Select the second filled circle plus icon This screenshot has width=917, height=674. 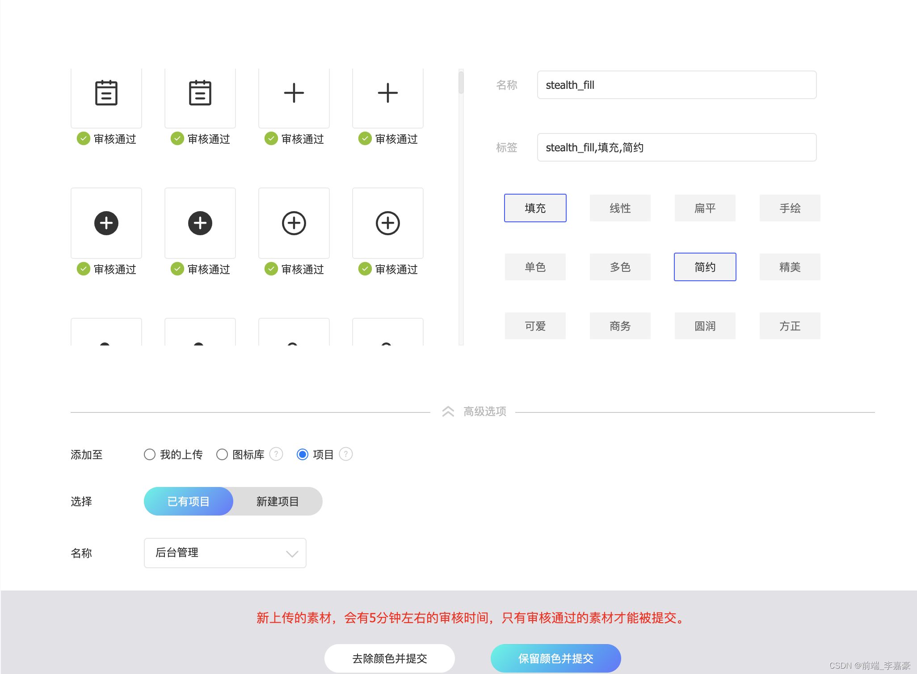200,223
